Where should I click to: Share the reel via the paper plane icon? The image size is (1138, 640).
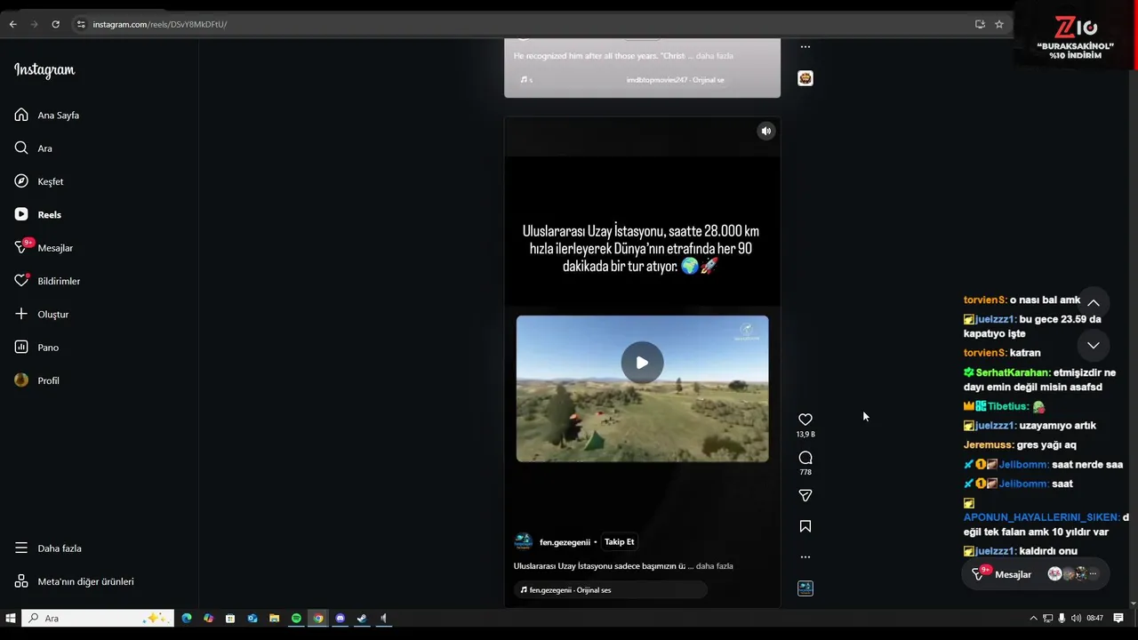(x=805, y=495)
